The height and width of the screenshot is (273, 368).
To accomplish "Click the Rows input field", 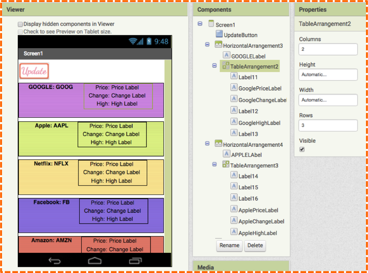I will [328, 125].
